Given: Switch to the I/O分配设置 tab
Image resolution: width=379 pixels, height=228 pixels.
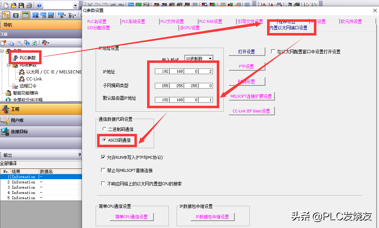Looking at the screenshot, I should coord(99,28).
